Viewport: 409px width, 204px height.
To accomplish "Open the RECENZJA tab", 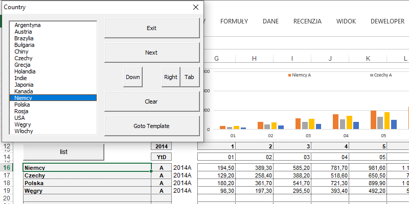I will [x=307, y=21].
